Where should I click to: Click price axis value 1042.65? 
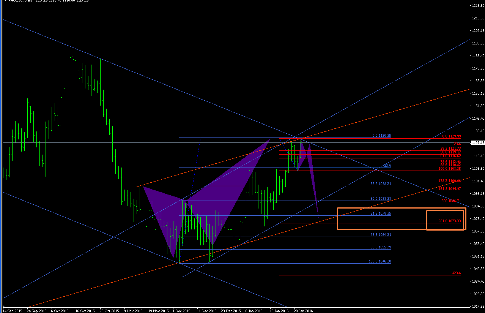click(478, 269)
